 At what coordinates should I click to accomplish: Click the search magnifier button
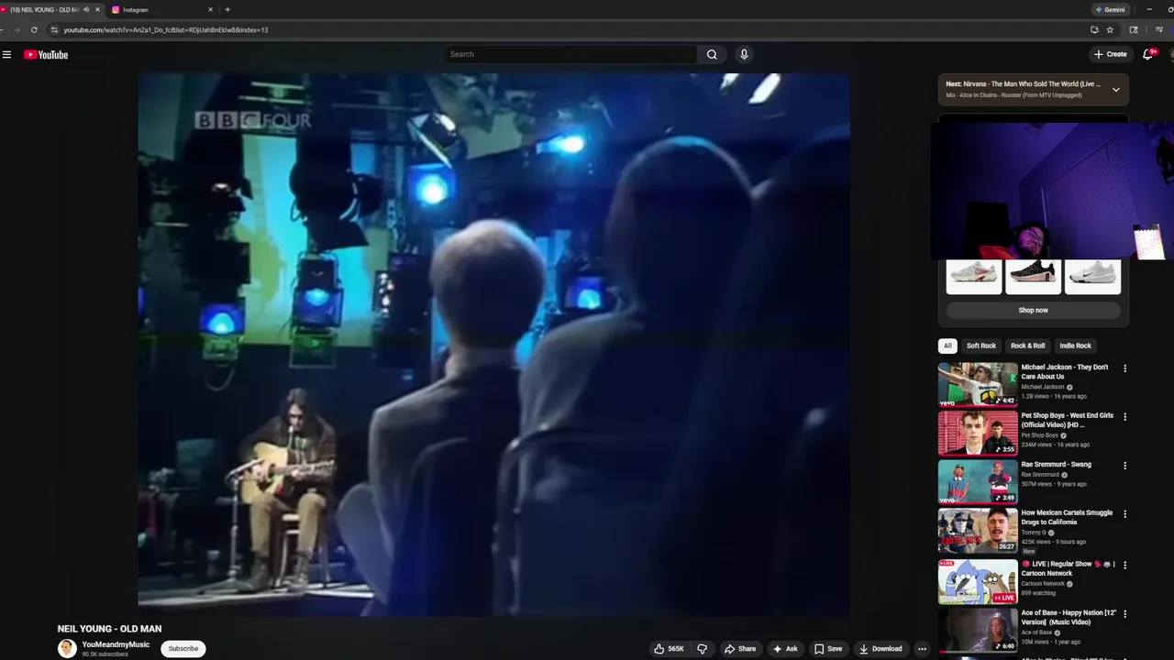point(712,54)
